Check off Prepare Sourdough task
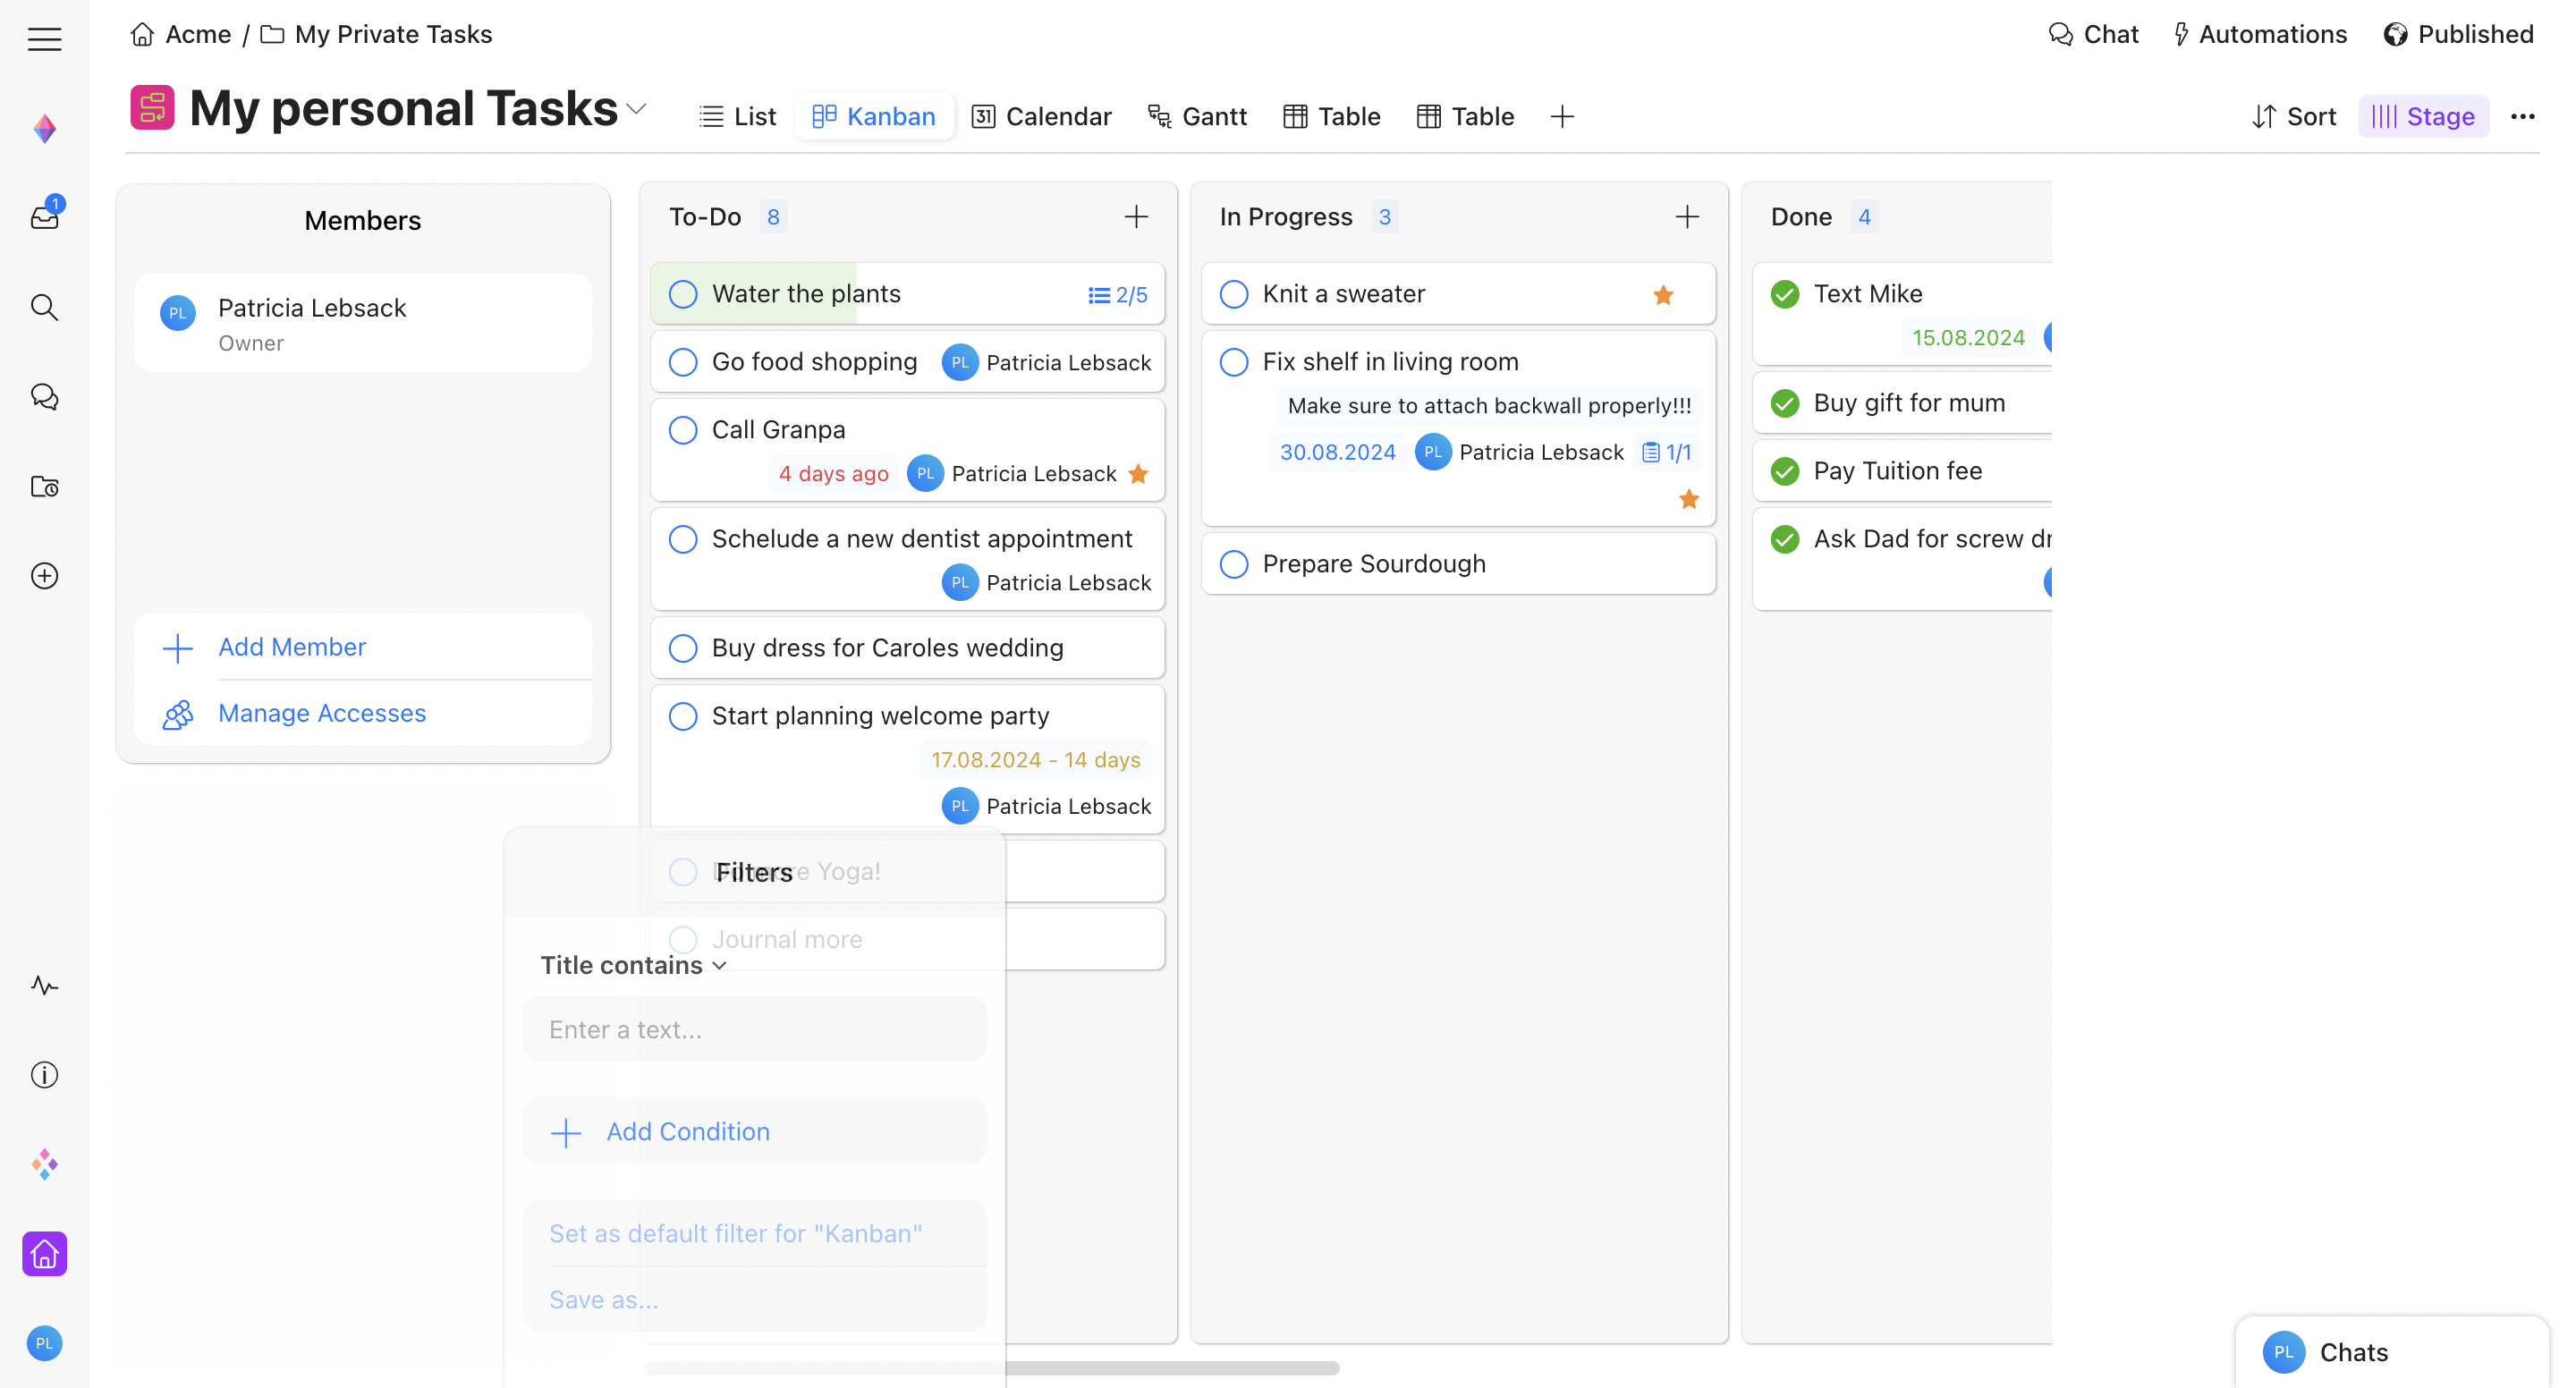Image resolution: width=2576 pixels, height=1388 pixels. pyautogui.click(x=1234, y=564)
